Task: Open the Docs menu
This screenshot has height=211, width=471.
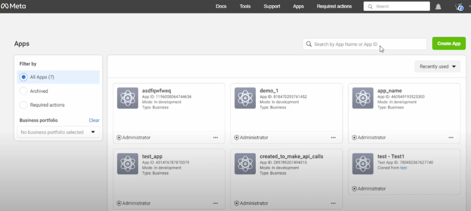Action: [221, 6]
